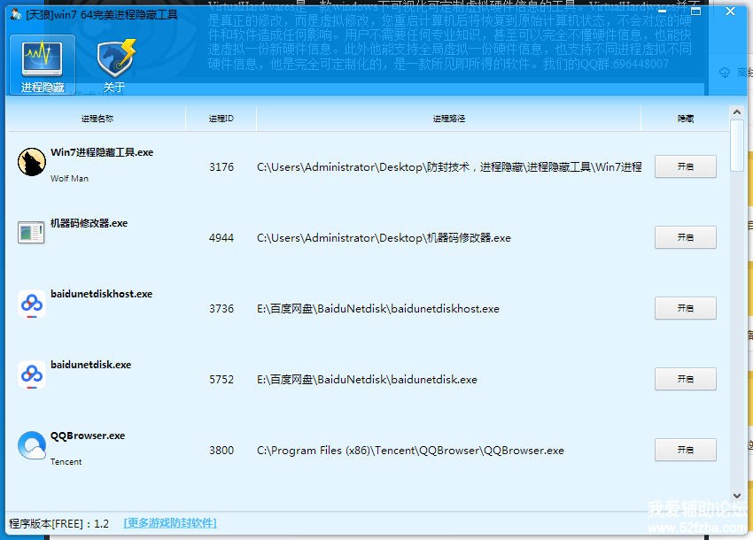Click the Wolf Man process icon
Image resolution: width=753 pixels, height=540 pixels.
pyautogui.click(x=32, y=162)
